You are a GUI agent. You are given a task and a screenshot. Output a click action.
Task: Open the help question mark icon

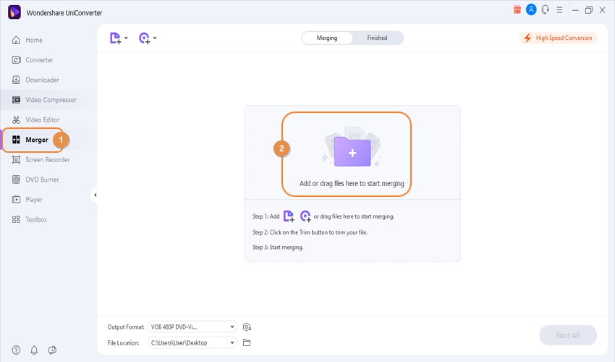16,350
